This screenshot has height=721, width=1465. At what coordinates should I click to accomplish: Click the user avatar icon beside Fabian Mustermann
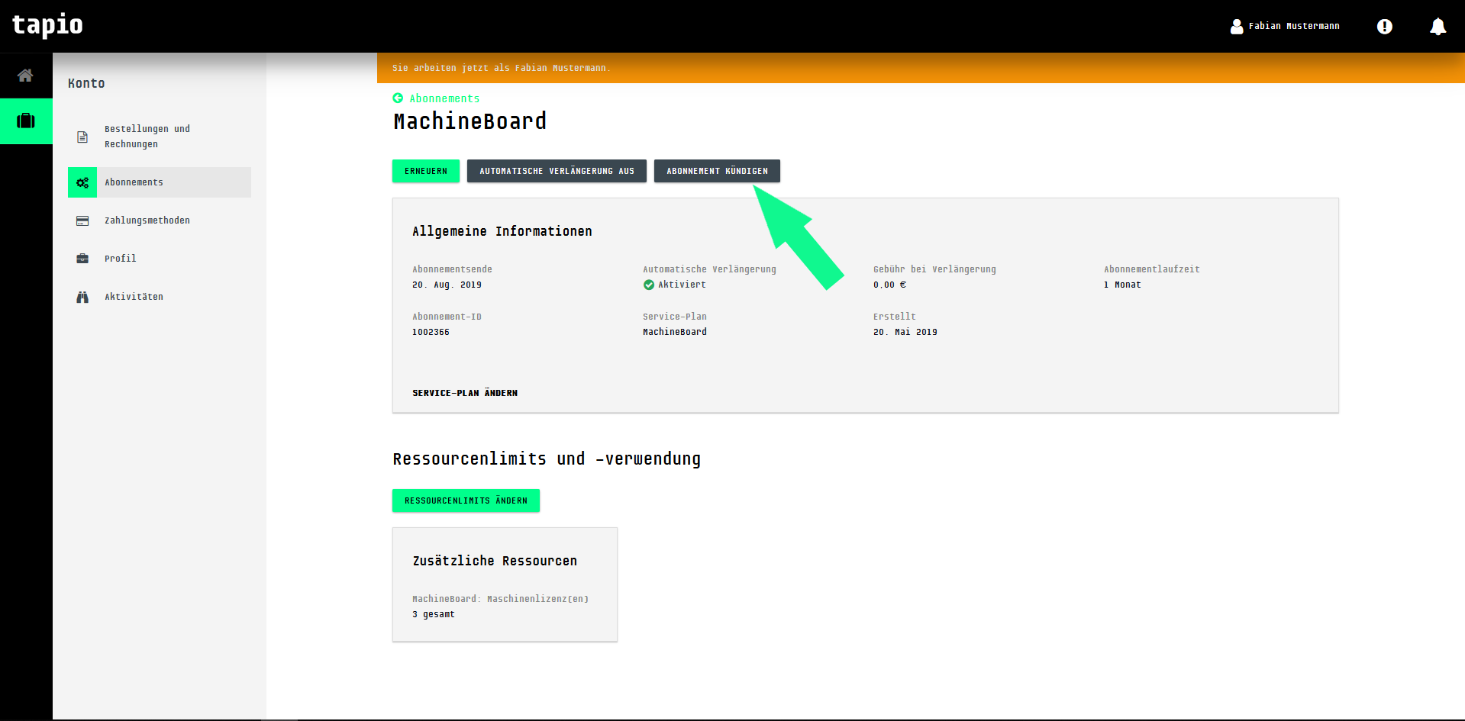[1237, 27]
